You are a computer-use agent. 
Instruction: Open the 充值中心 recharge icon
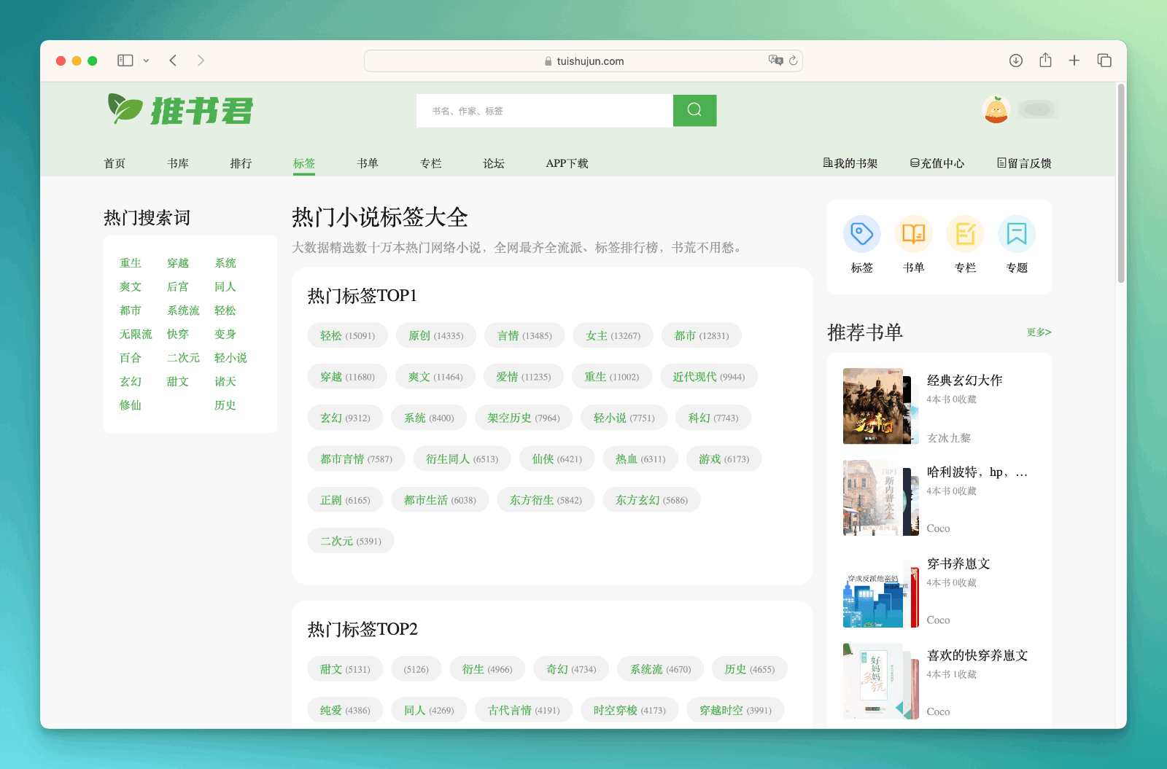tap(914, 163)
